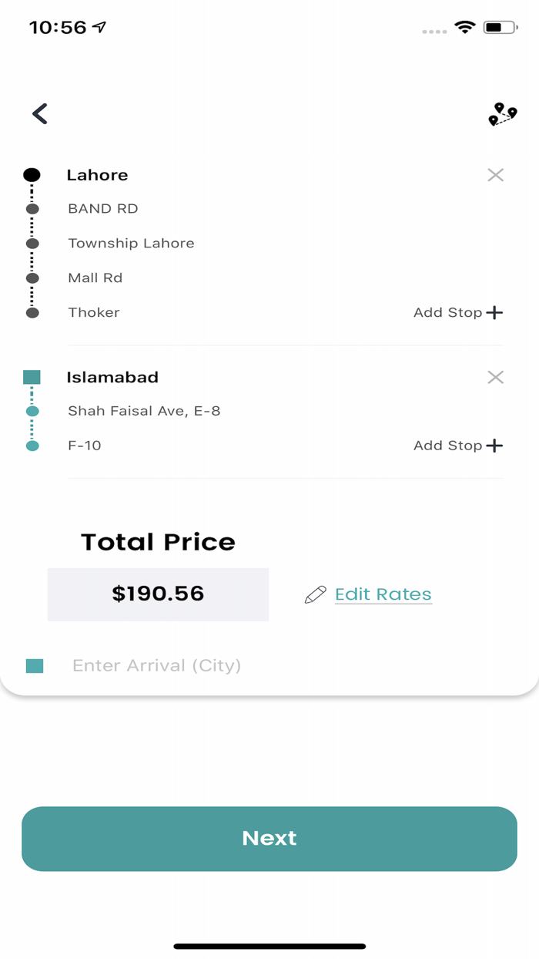The width and height of the screenshot is (539, 959).
Task: Tap the BAND RD stop
Action: point(103,209)
